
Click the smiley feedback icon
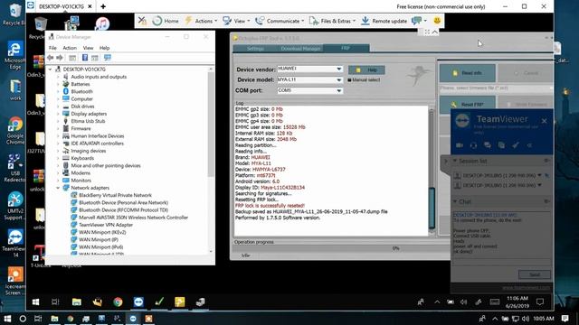pyautogui.click(x=437, y=21)
